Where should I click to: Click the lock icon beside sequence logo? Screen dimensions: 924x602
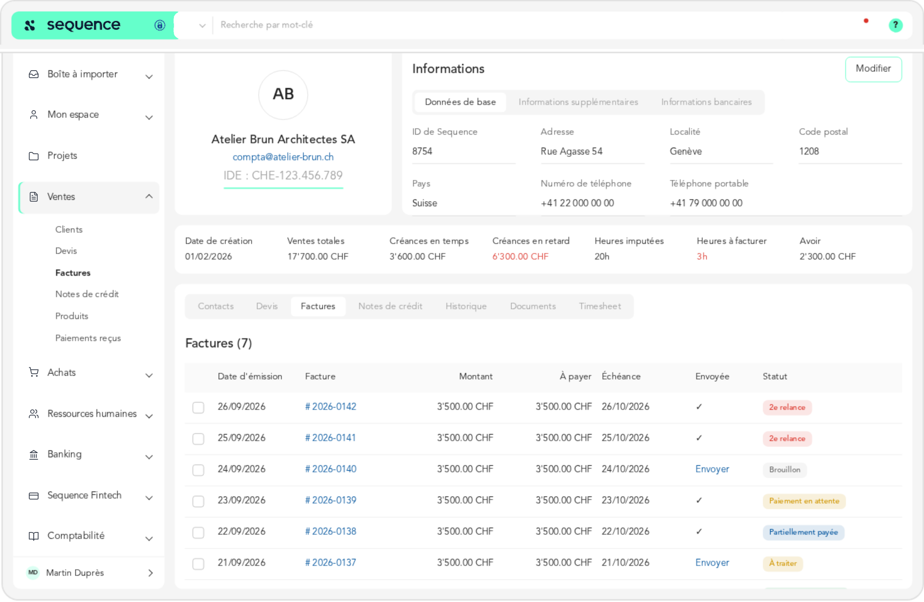[160, 25]
